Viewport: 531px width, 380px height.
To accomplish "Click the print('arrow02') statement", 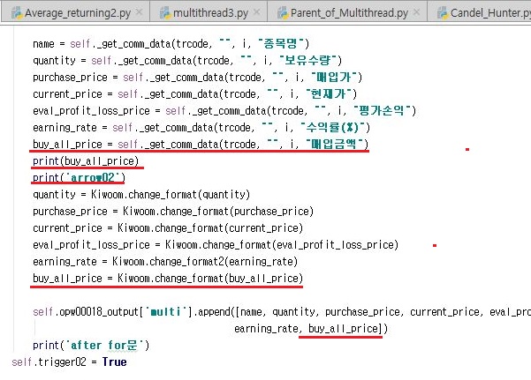I will [79, 178].
